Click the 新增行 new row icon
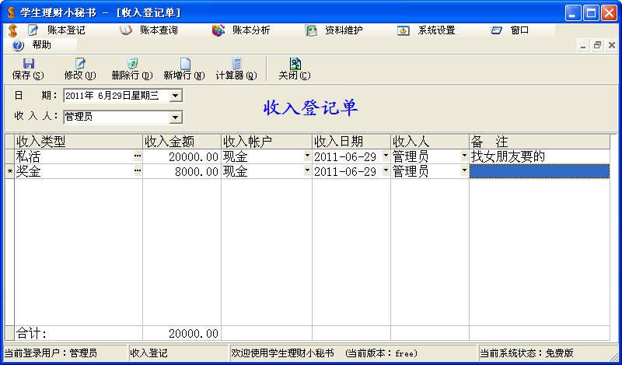Viewport: 622px width, 365px height. tap(185, 64)
